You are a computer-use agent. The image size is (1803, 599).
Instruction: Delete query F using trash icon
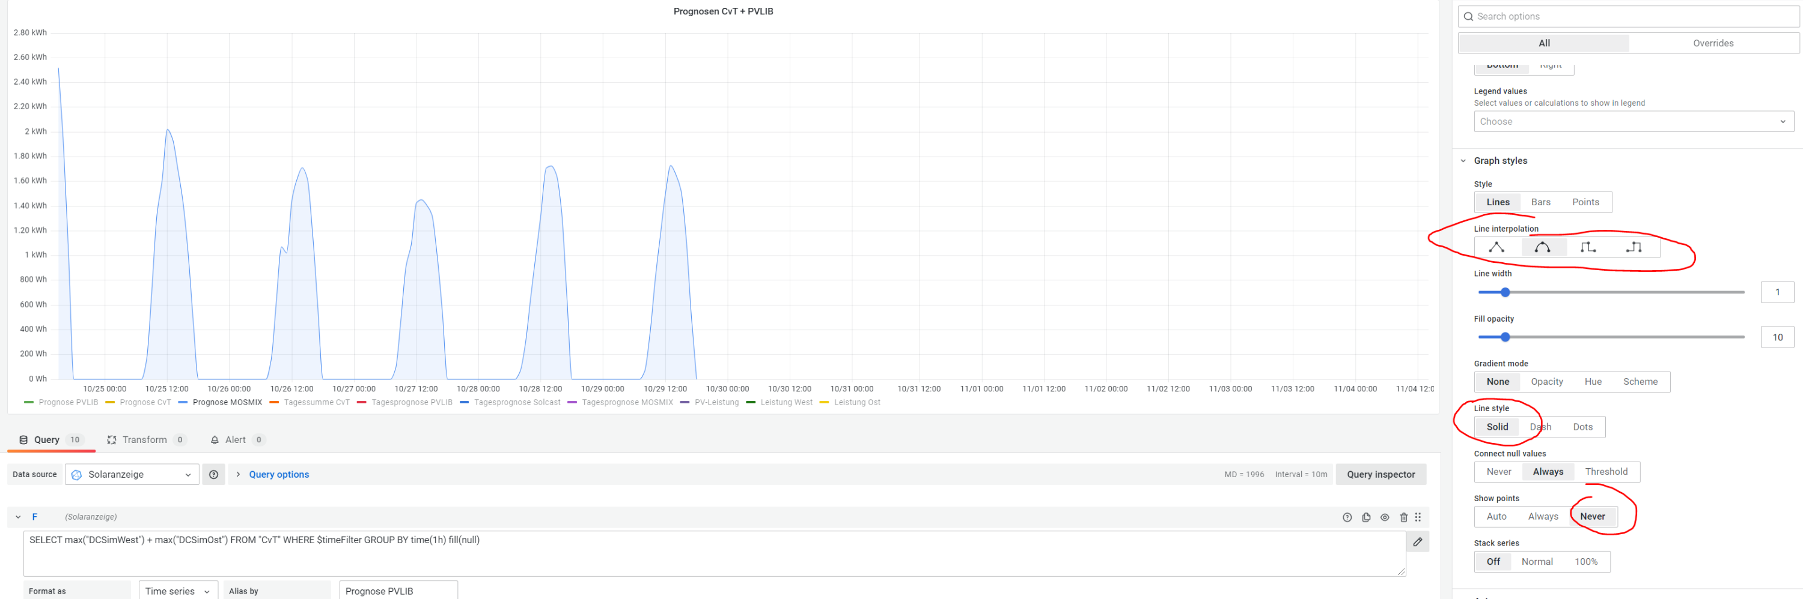point(1403,517)
